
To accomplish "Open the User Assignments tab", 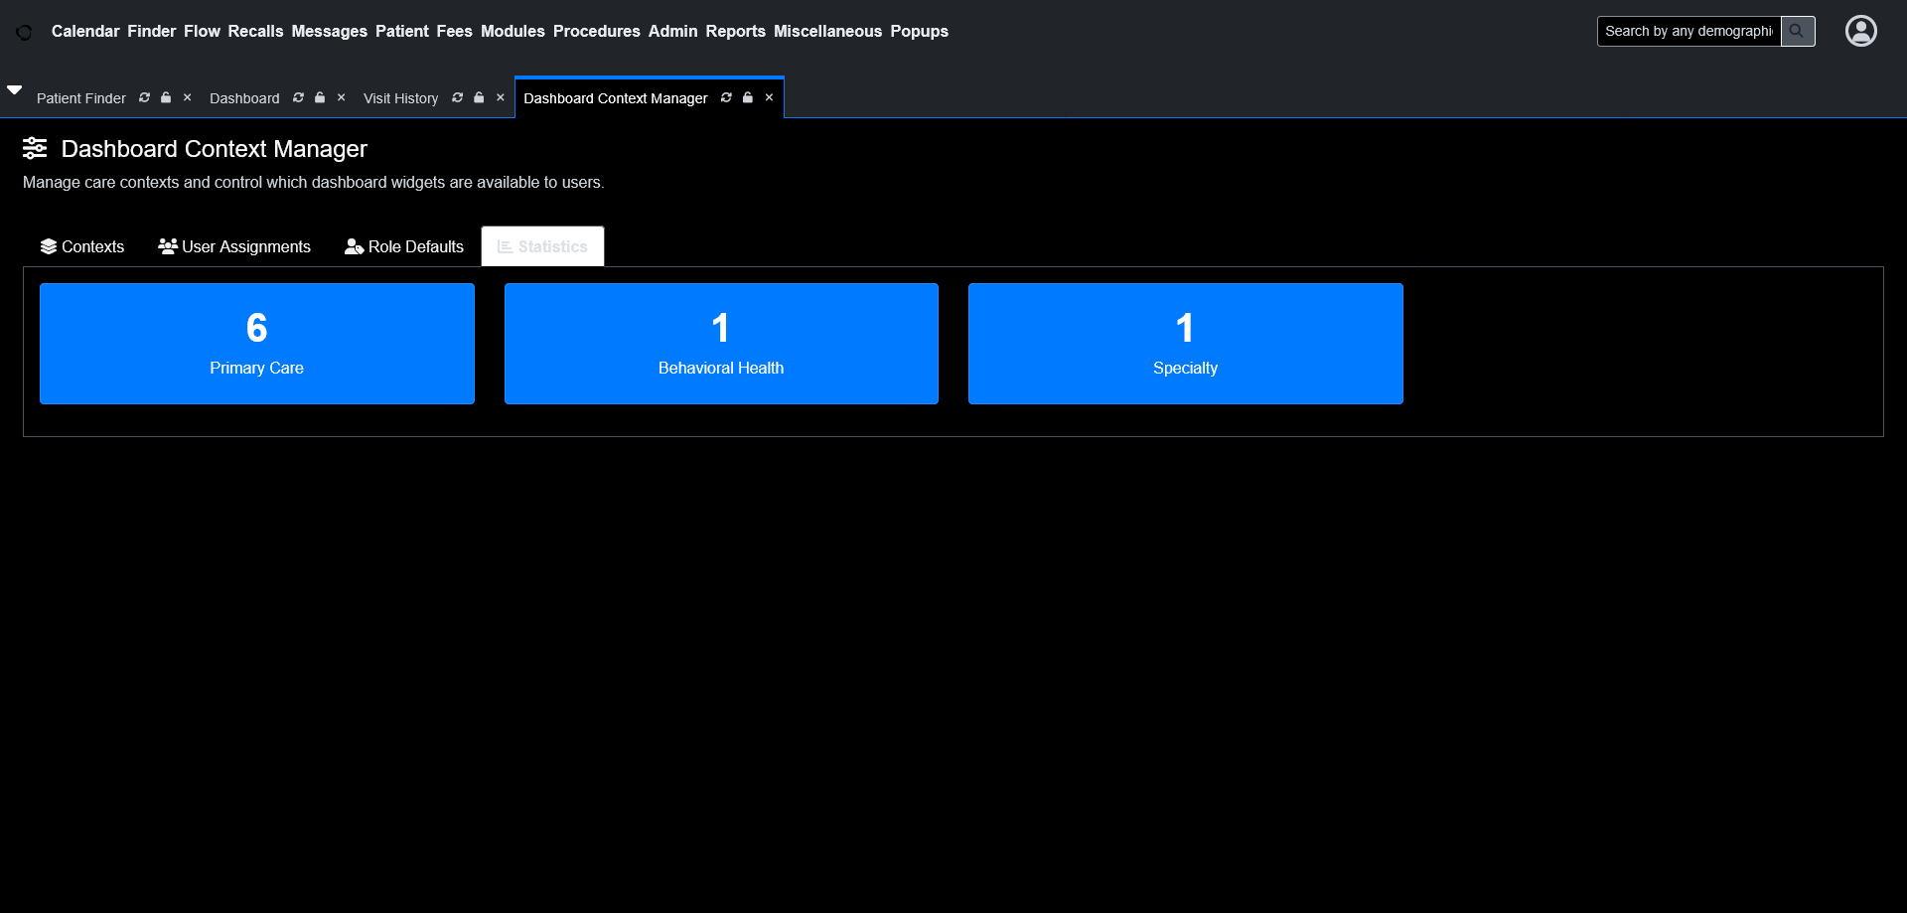I will (x=234, y=246).
